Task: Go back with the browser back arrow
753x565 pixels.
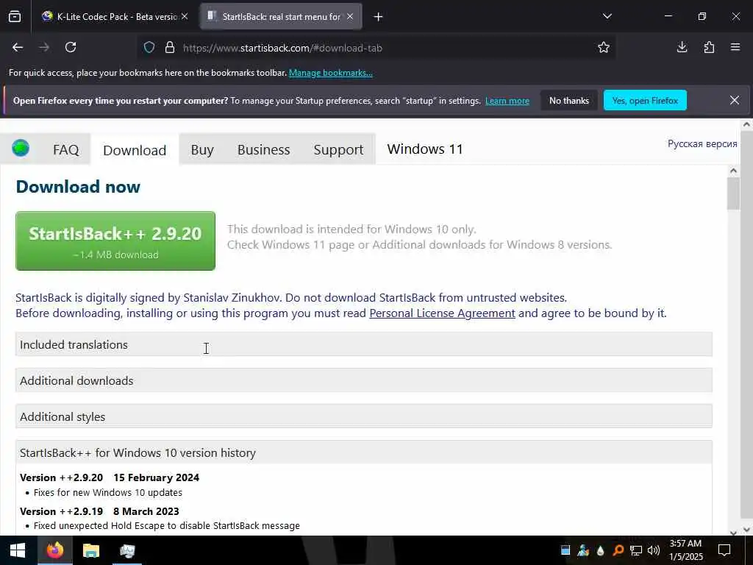Action: point(18,47)
